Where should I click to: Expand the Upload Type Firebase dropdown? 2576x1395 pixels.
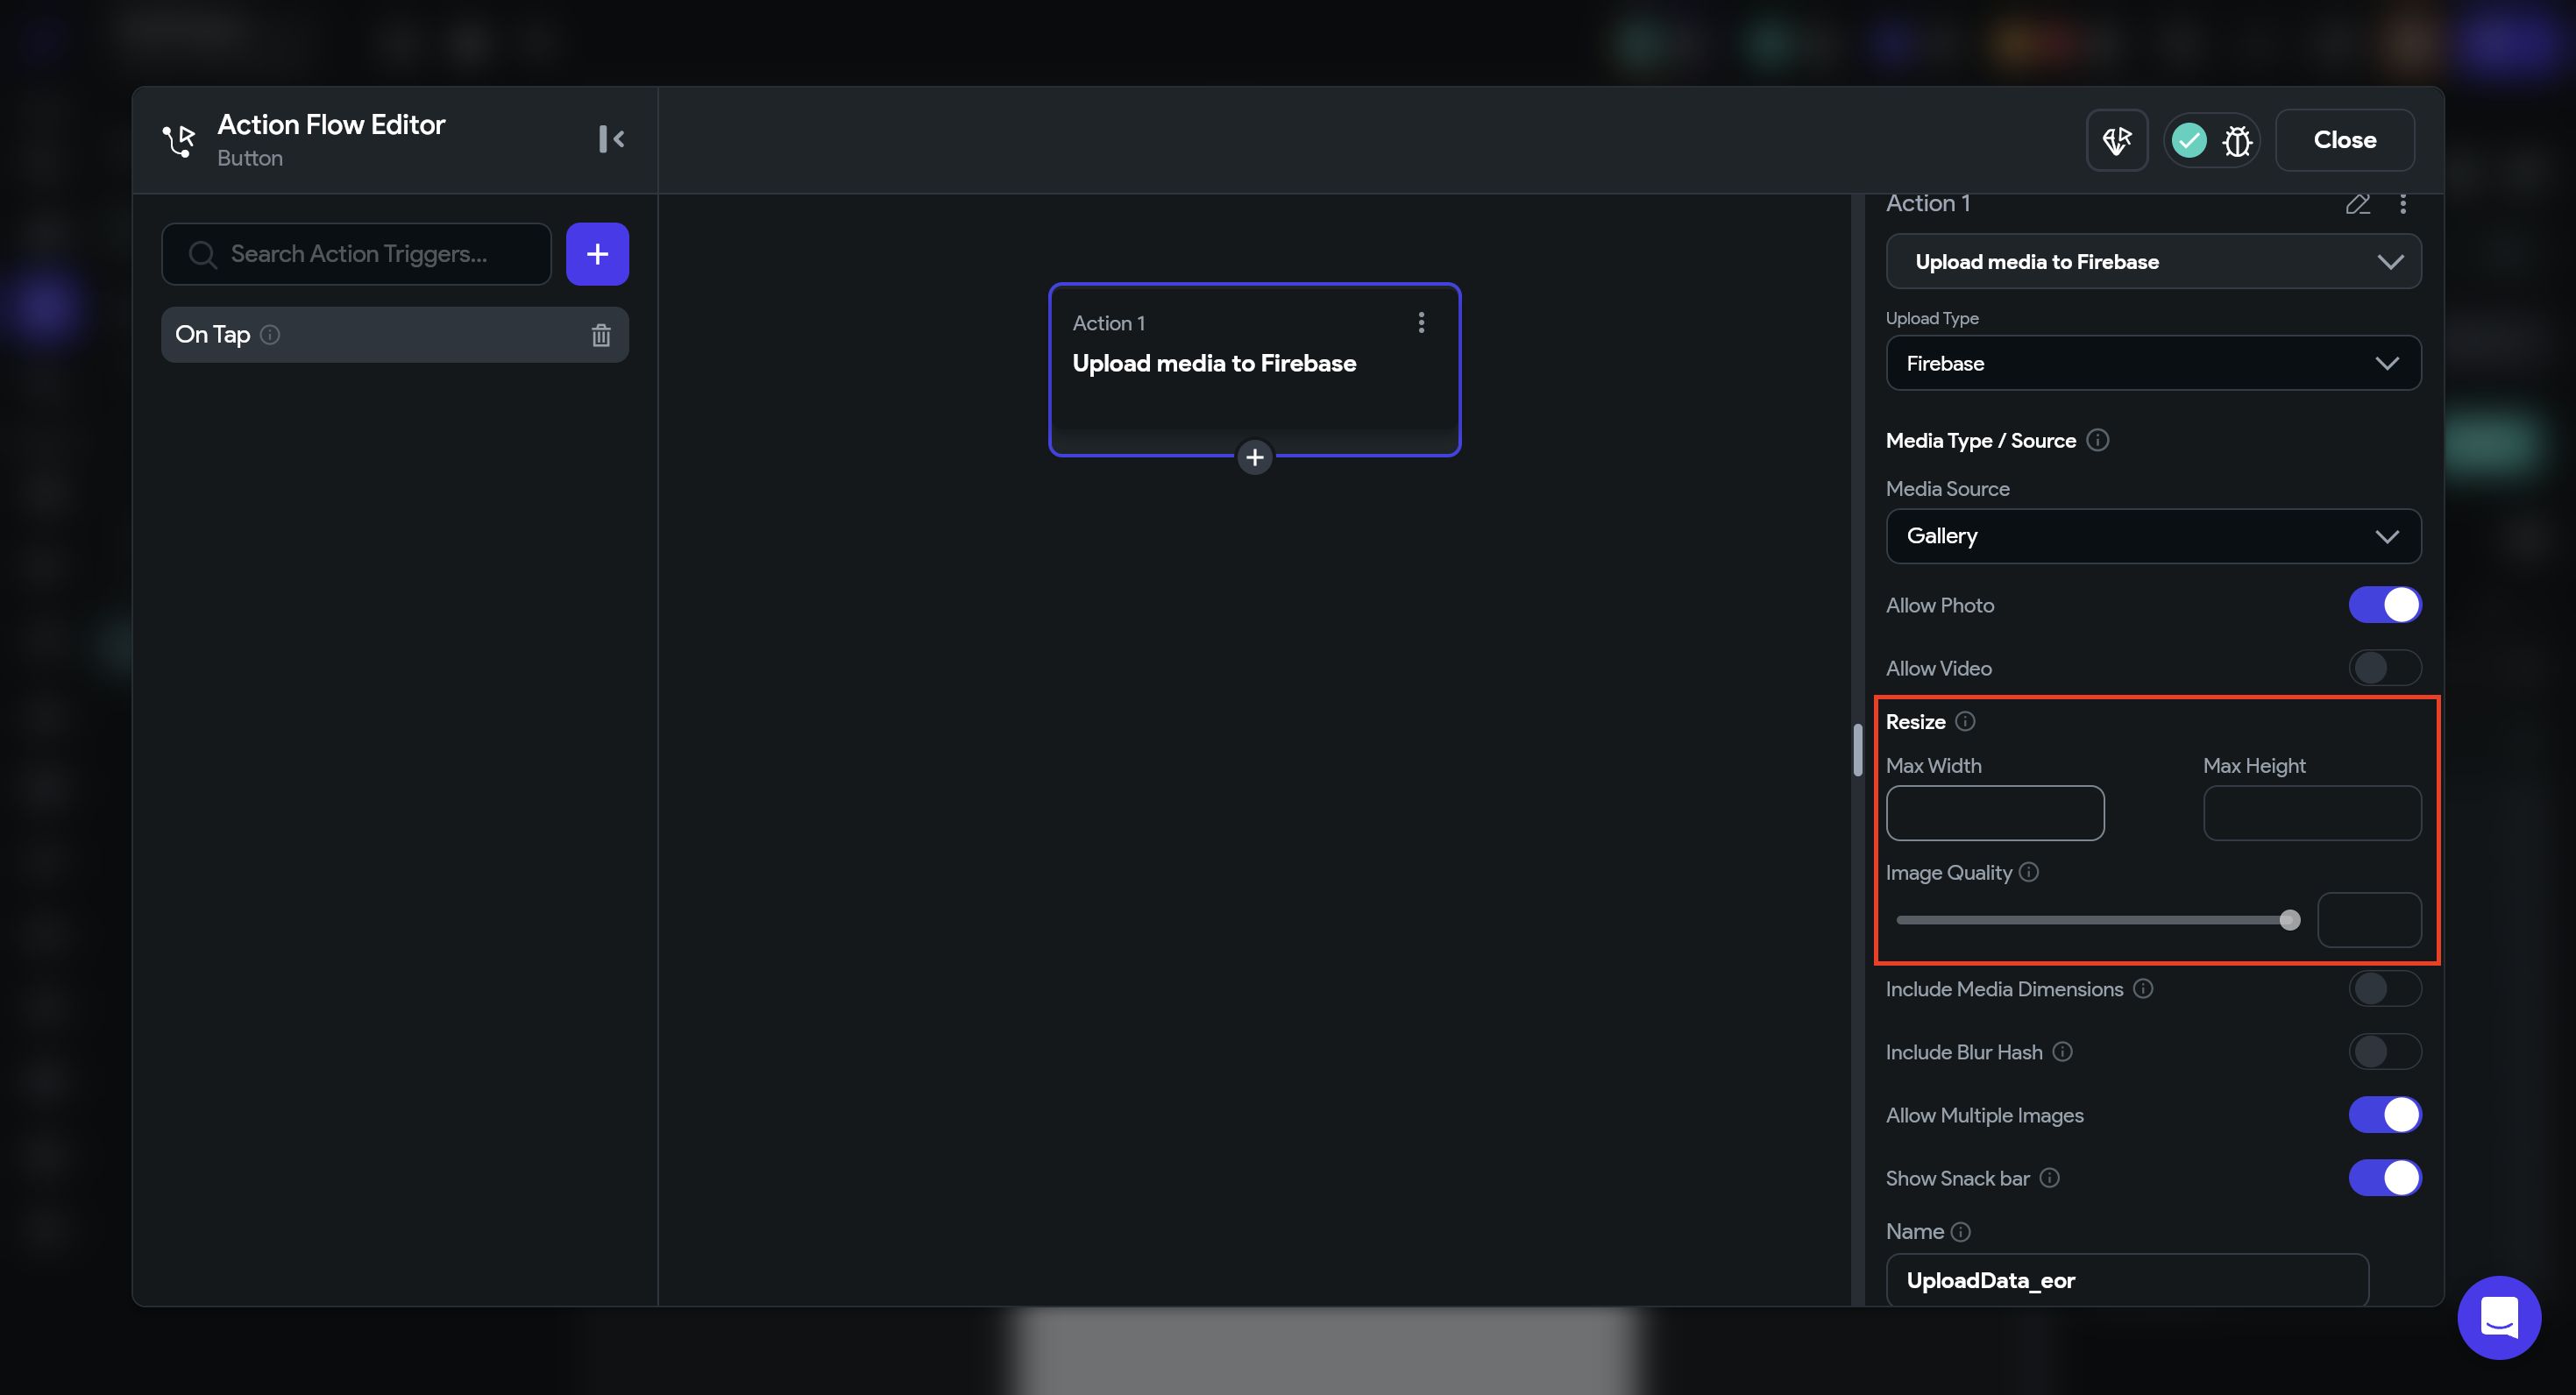click(x=2152, y=363)
